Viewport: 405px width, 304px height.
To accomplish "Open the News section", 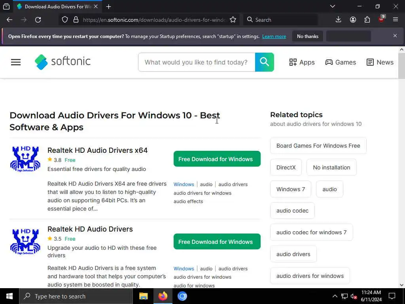I will point(380,62).
